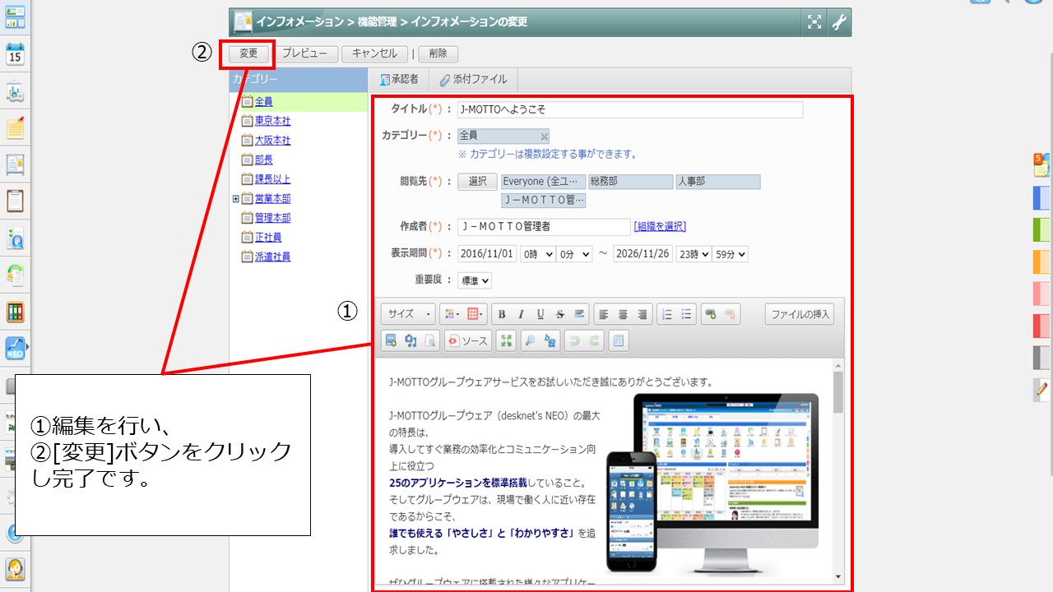Toggle bold formatting in the editor

click(501, 314)
